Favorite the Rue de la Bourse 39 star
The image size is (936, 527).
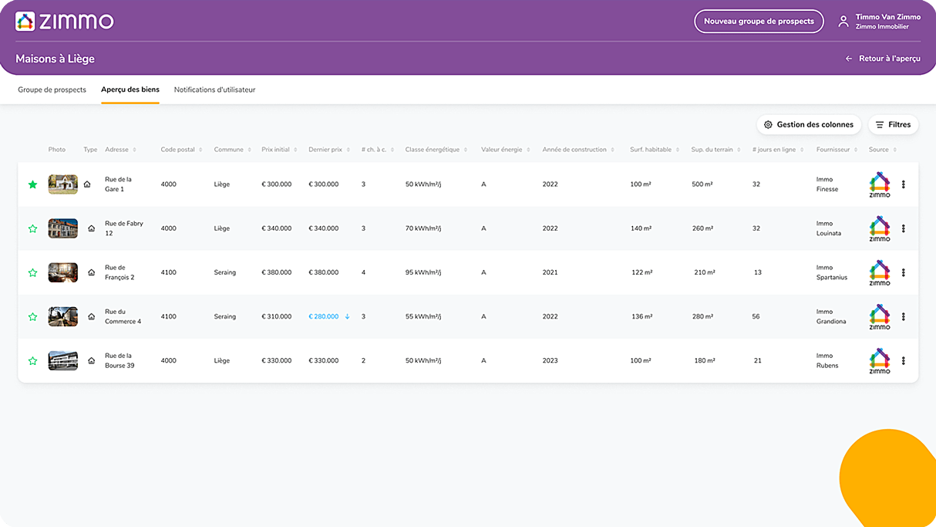point(32,360)
